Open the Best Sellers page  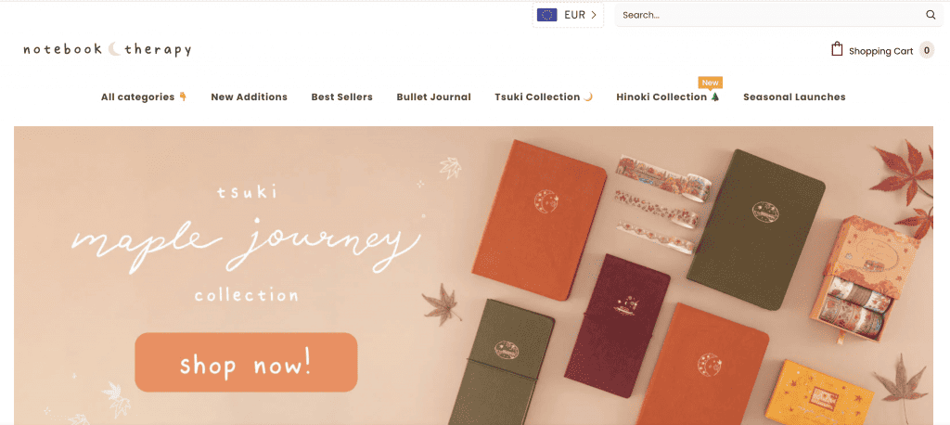(x=341, y=97)
